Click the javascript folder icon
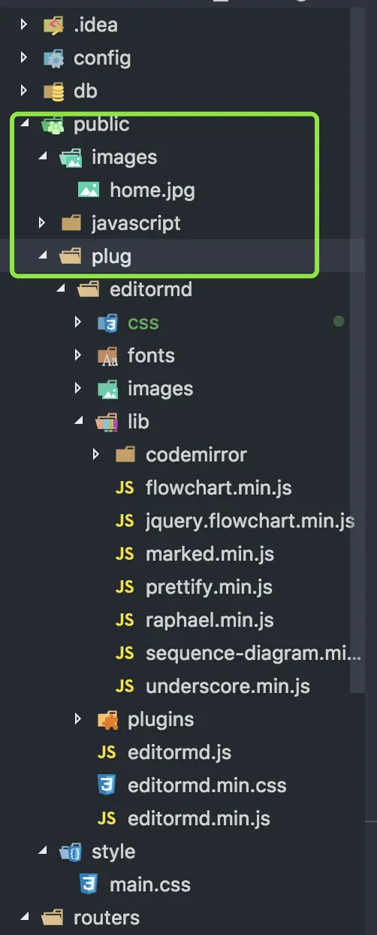This screenshot has width=377, height=935. pyautogui.click(x=71, y=224)
